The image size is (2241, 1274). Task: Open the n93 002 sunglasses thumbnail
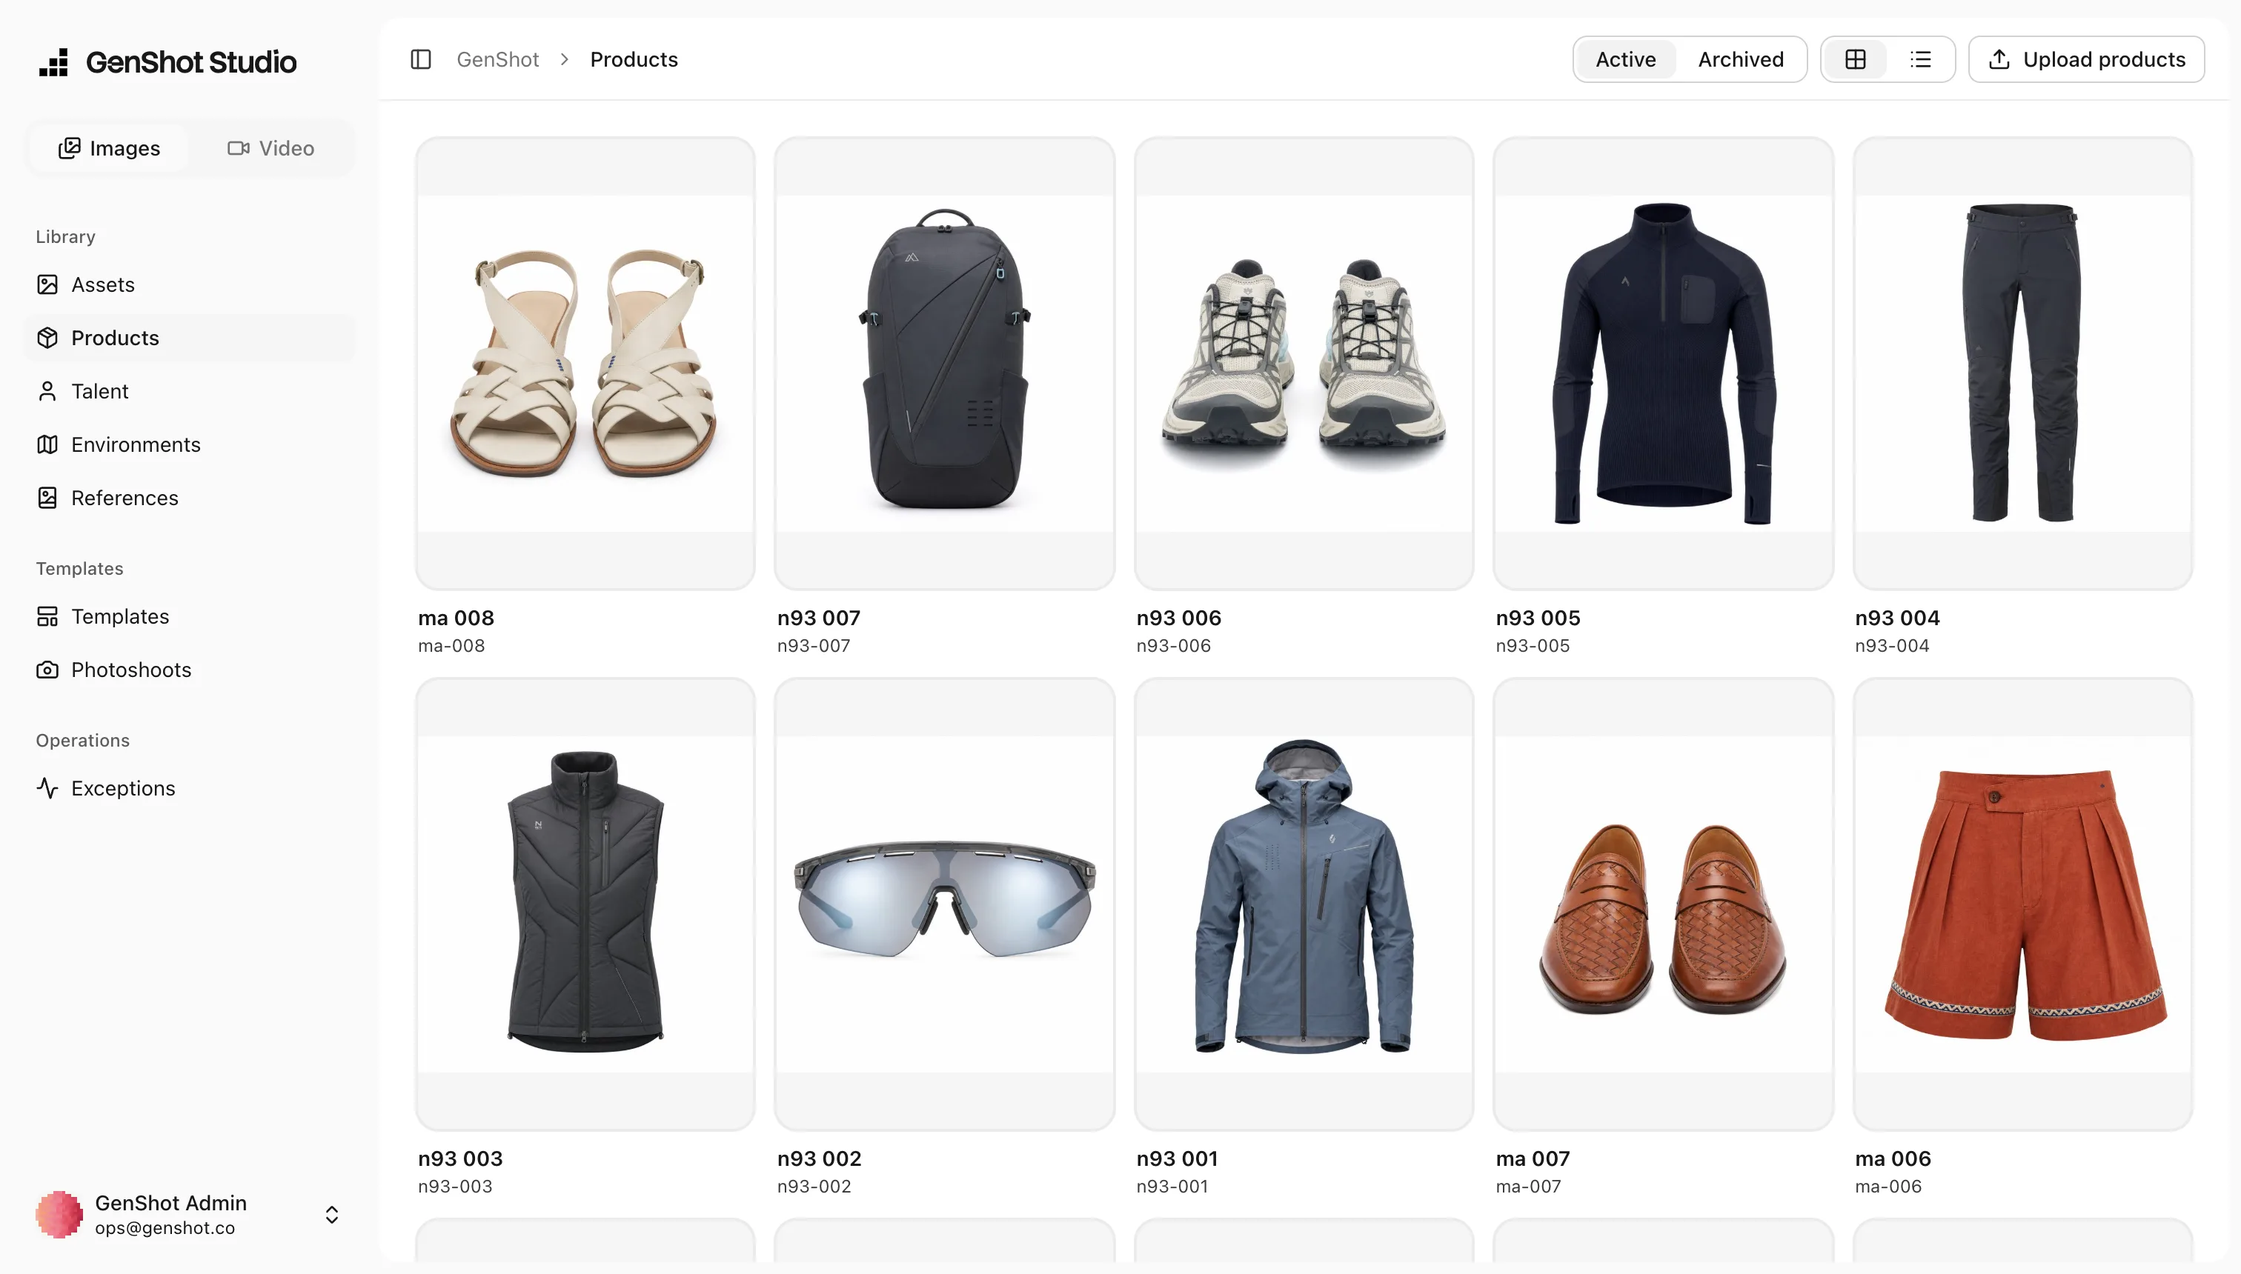pos(945,904)
